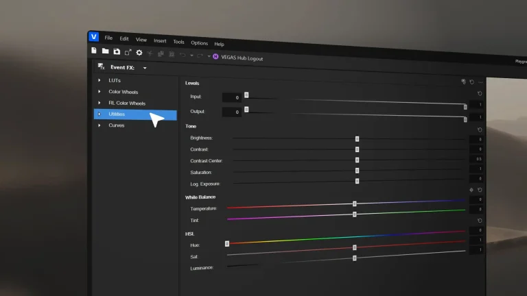Save the project with the disk icon
The image size is (527, 296).
click(117, 51)
